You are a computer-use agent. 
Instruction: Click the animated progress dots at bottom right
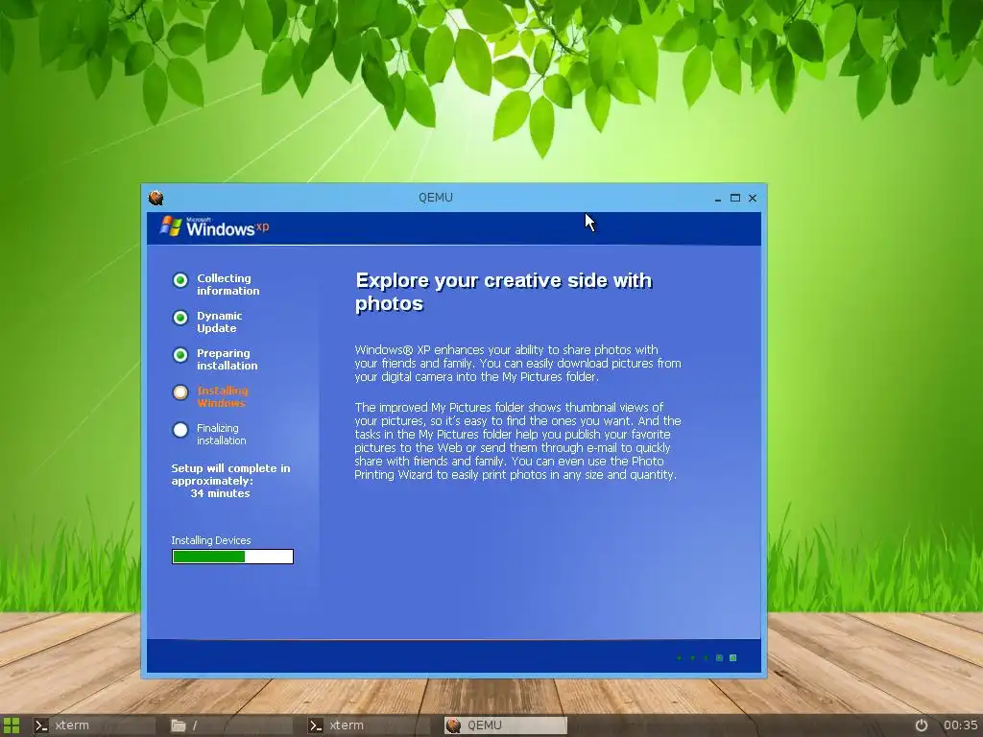point(707,657)
